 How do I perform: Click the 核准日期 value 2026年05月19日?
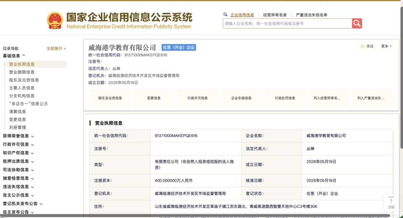[321, 181]
